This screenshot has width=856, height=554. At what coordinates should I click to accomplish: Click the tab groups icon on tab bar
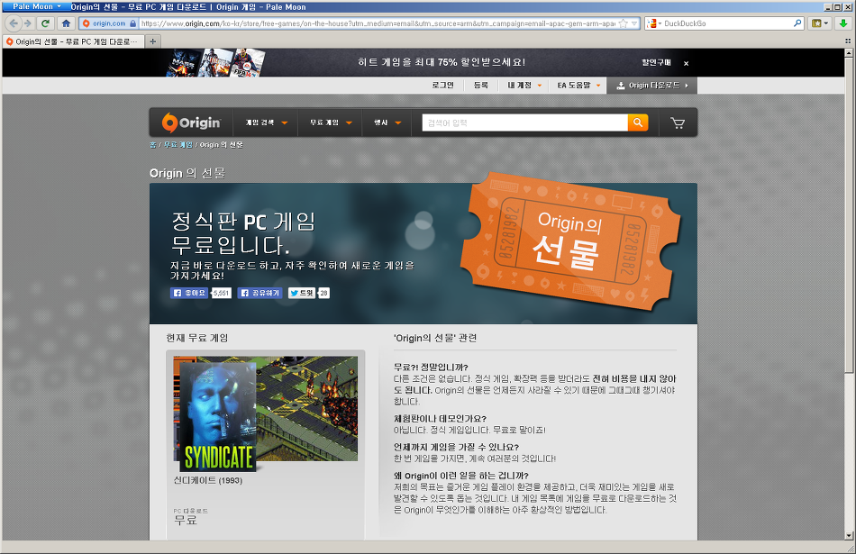tap(848, 41)
